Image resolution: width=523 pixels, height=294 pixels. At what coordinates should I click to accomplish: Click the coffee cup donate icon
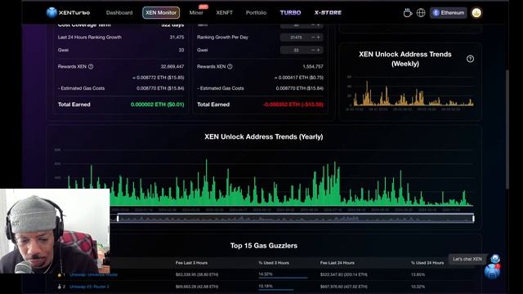[x=407, y=13]
